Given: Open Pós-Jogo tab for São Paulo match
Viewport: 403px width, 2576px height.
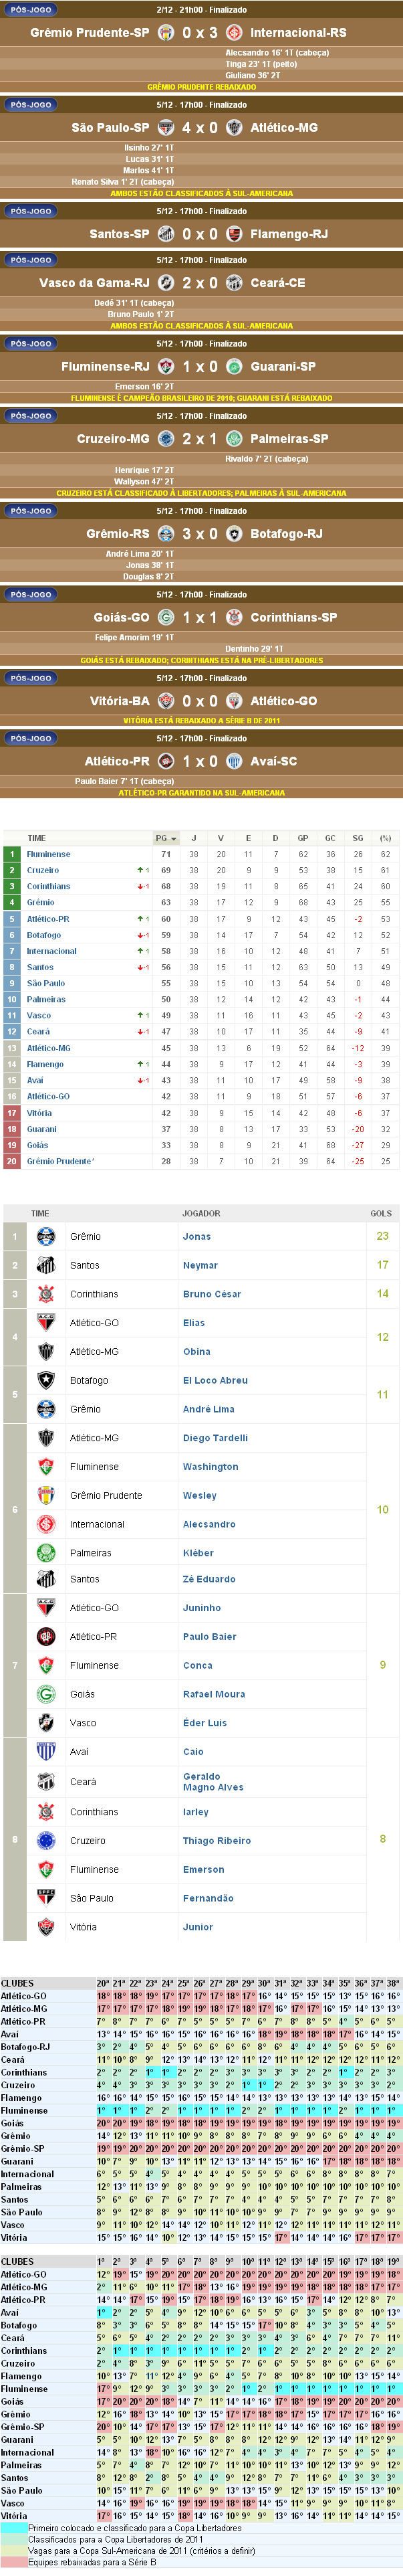Looking at the screenshot, I should click(x=31, y=105).
